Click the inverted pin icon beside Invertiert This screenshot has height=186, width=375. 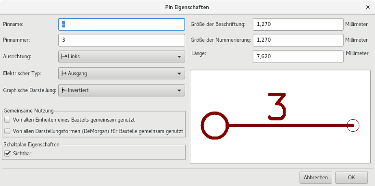click(x=64, y=90)
